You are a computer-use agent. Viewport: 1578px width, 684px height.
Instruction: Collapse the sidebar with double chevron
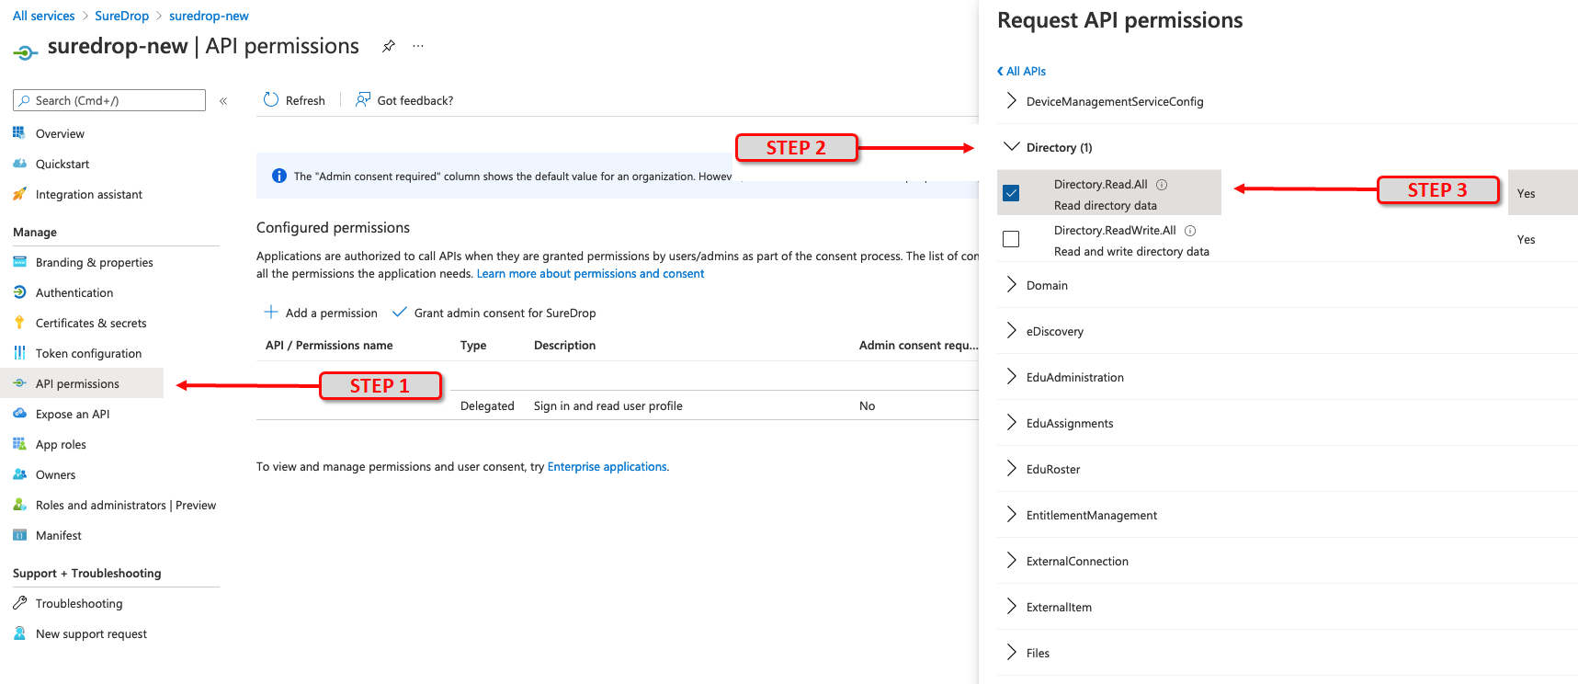tap(223, 101)
